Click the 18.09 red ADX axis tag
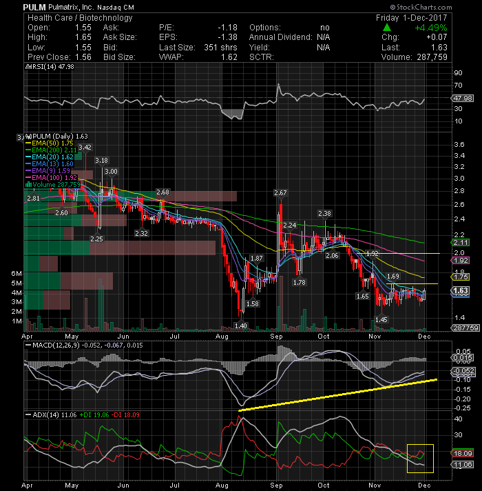Image resolution: width=482 pixels, height=491 pixels. [463, 454]
